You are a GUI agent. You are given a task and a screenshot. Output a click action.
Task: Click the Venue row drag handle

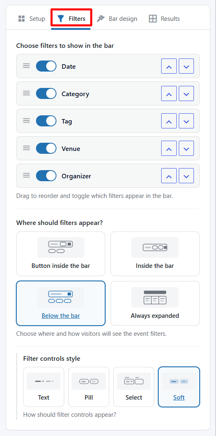(27, 148)
